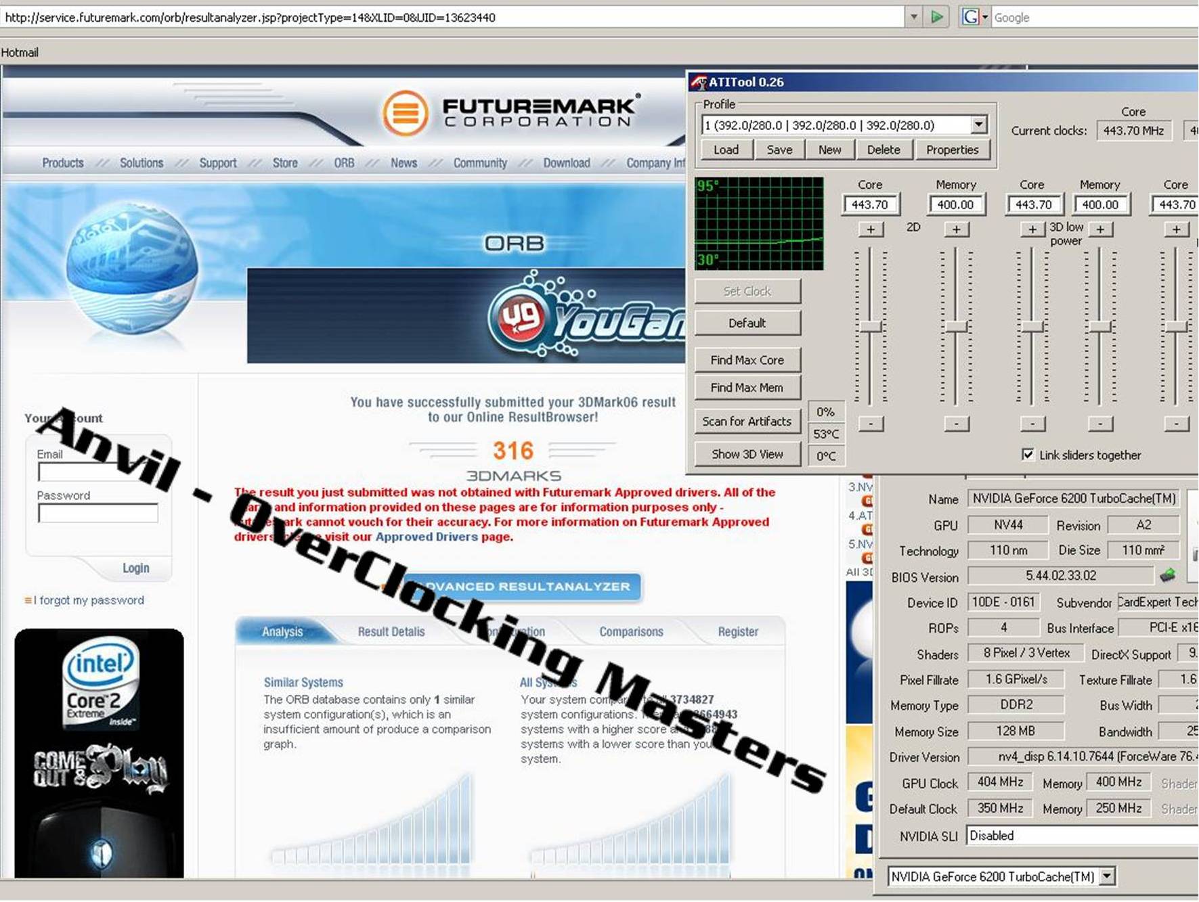
Task: Click the Google search engine icon
Action: pos(969,17)
